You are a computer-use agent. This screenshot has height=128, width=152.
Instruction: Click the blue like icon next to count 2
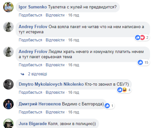[138, 37]
